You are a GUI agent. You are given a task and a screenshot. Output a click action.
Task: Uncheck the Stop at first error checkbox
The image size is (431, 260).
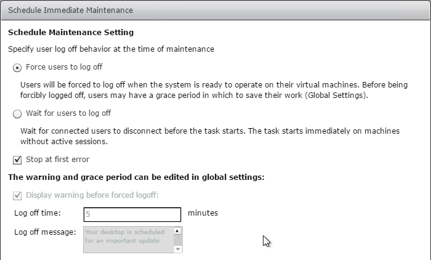(17, 160)
